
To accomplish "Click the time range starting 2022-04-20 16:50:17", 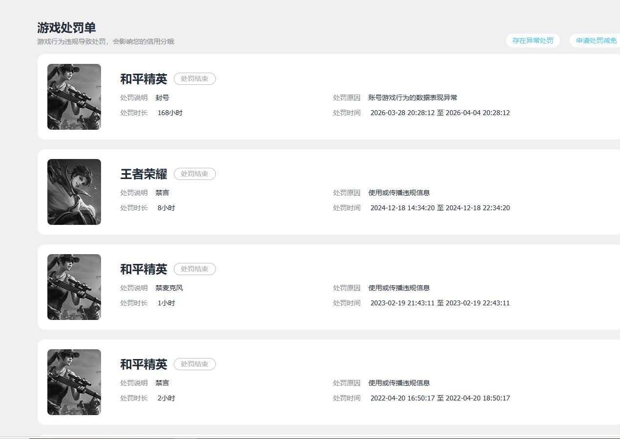I will (x=440, y=398).
